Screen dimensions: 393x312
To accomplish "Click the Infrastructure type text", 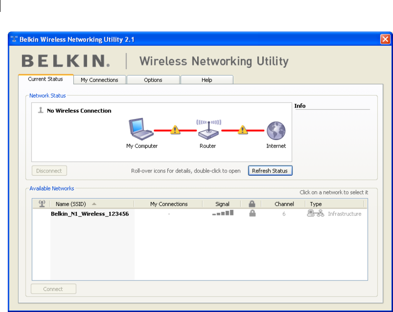I will [x=345, y=214].
